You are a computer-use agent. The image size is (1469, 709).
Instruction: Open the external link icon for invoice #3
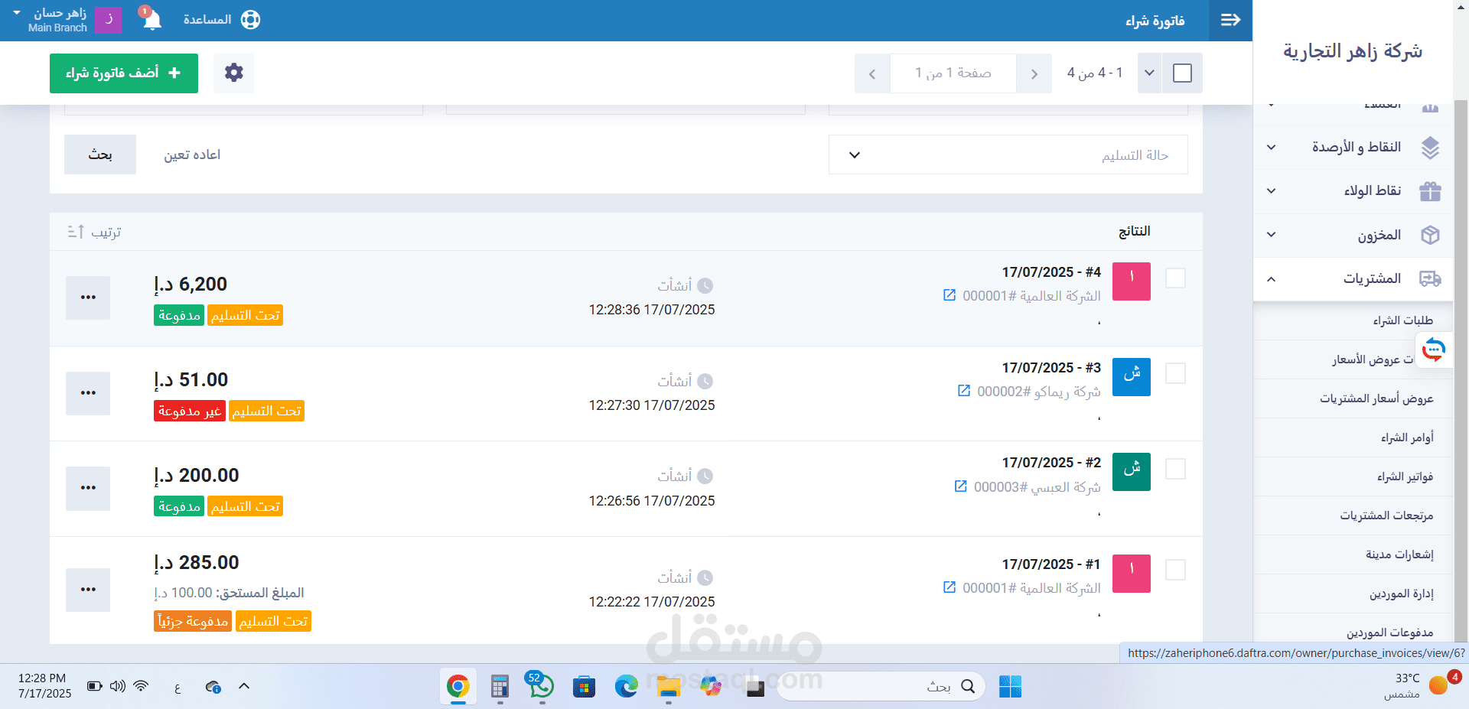click(964, 391)
